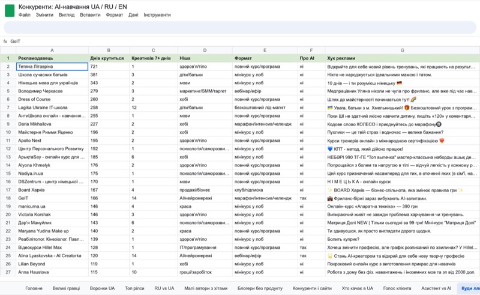Switch to the Великі гравці sheet tab
The width and height of the screenshot is (480, 295).
click(66, 288)
